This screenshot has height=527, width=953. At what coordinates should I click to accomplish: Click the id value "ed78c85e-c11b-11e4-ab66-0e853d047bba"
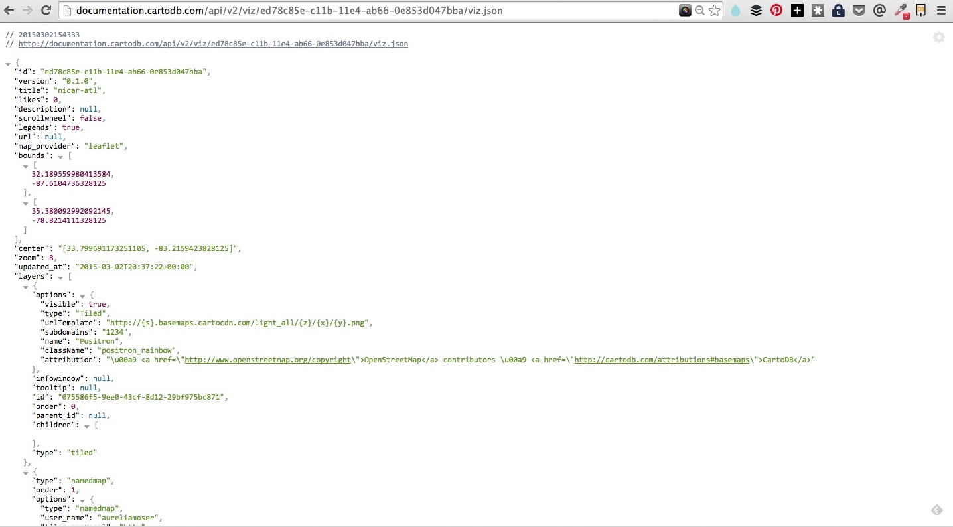[x=125, y=72]
